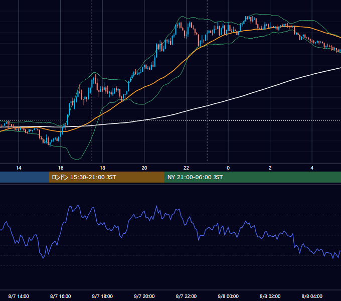Viewport: 341px width, 301px height.
Task: Click the 2 hour label on price chart
Action: coord(270,168)
